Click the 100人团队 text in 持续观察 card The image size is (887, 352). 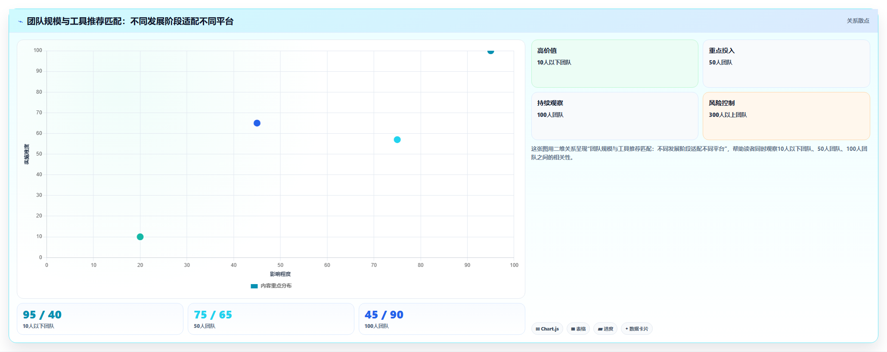point(550,115)
